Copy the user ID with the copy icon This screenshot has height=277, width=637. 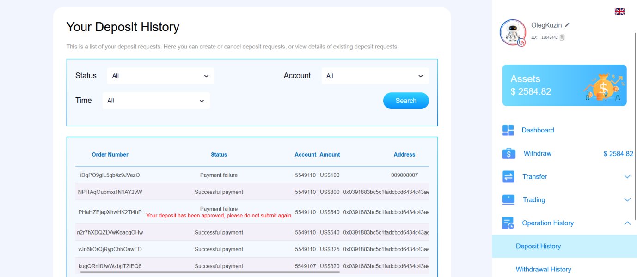tap(562, 37)
